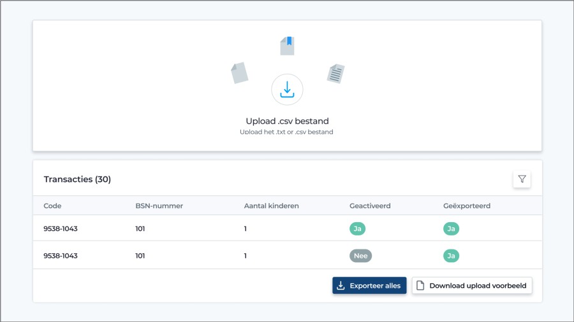Click the BSN-nummer column header

(159, 206)
